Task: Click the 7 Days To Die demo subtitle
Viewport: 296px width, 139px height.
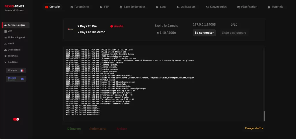Action: 91,32
